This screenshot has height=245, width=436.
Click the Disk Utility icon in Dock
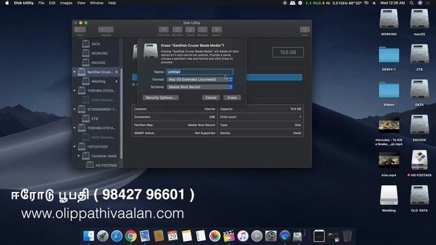[x=298, y=236]
